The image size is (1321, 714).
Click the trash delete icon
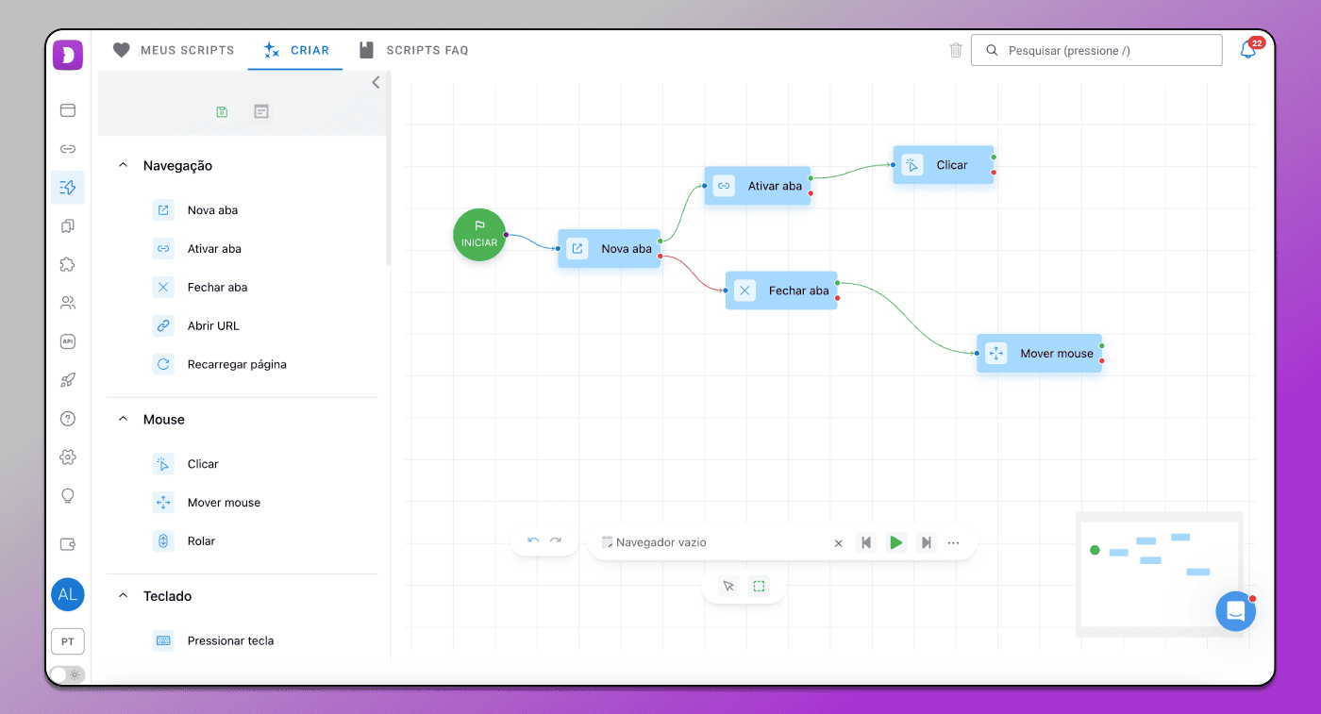click(x=956, y=50)
